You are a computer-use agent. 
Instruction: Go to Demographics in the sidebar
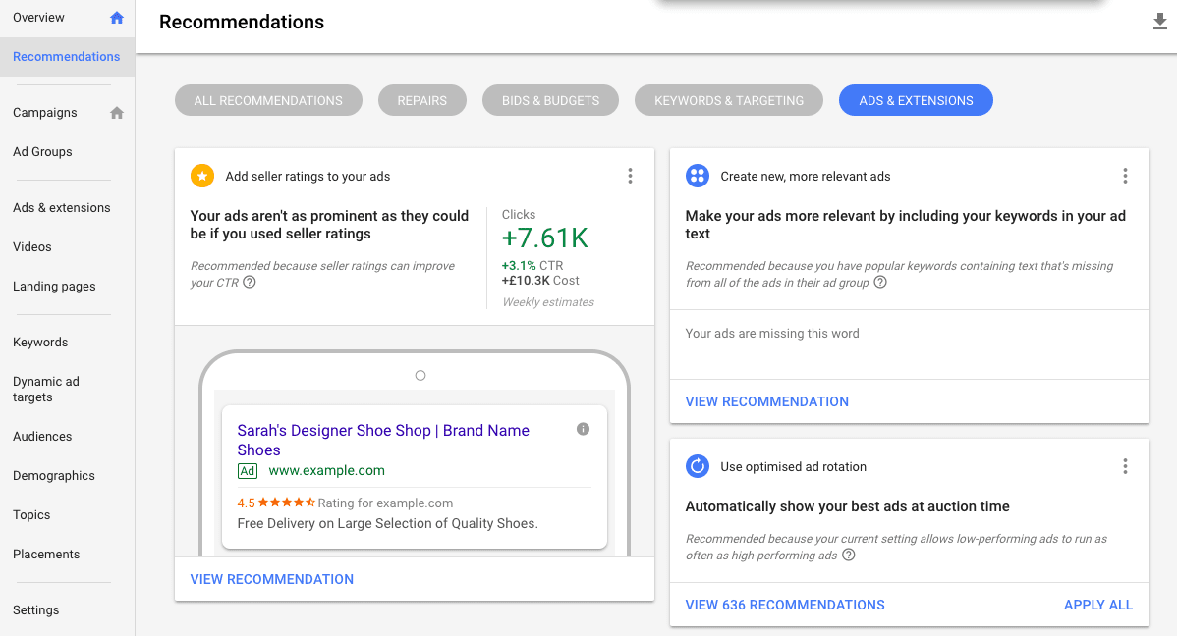point(54,475)
